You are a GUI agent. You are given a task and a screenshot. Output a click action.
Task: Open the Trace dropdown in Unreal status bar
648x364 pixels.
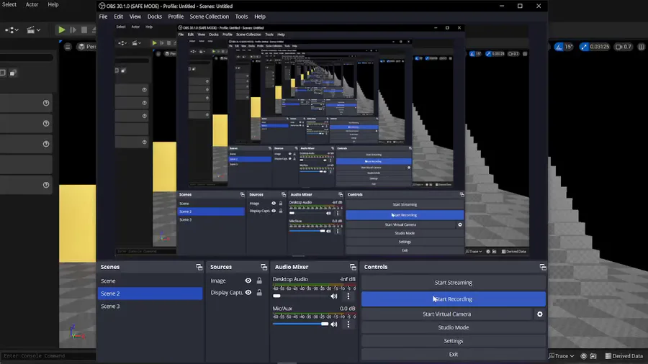(x=561, y=356)
